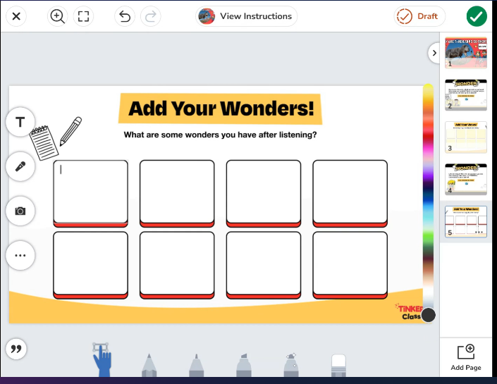Click the zoom in magnifier icon
The height and width of the screenshot is (384, 497).
(57, 16)
